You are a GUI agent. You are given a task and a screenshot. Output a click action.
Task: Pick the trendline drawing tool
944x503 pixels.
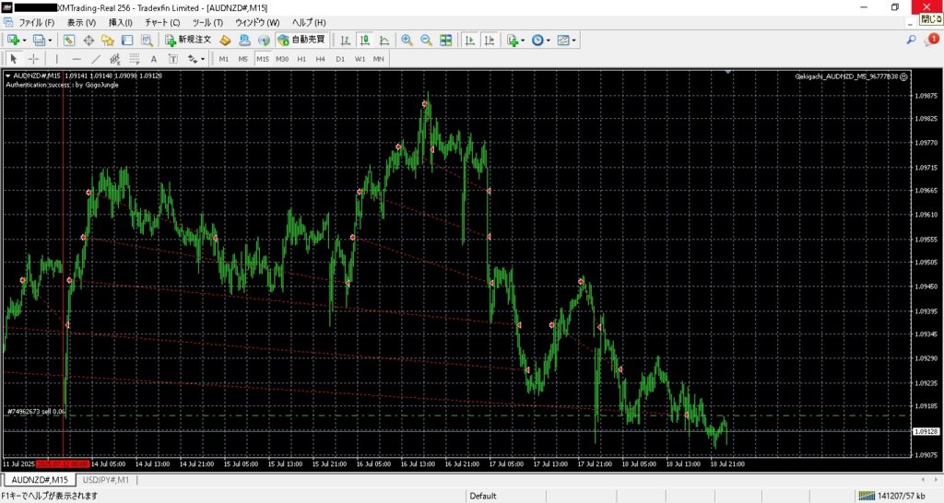pyautogui.click(x=96, y=59)
